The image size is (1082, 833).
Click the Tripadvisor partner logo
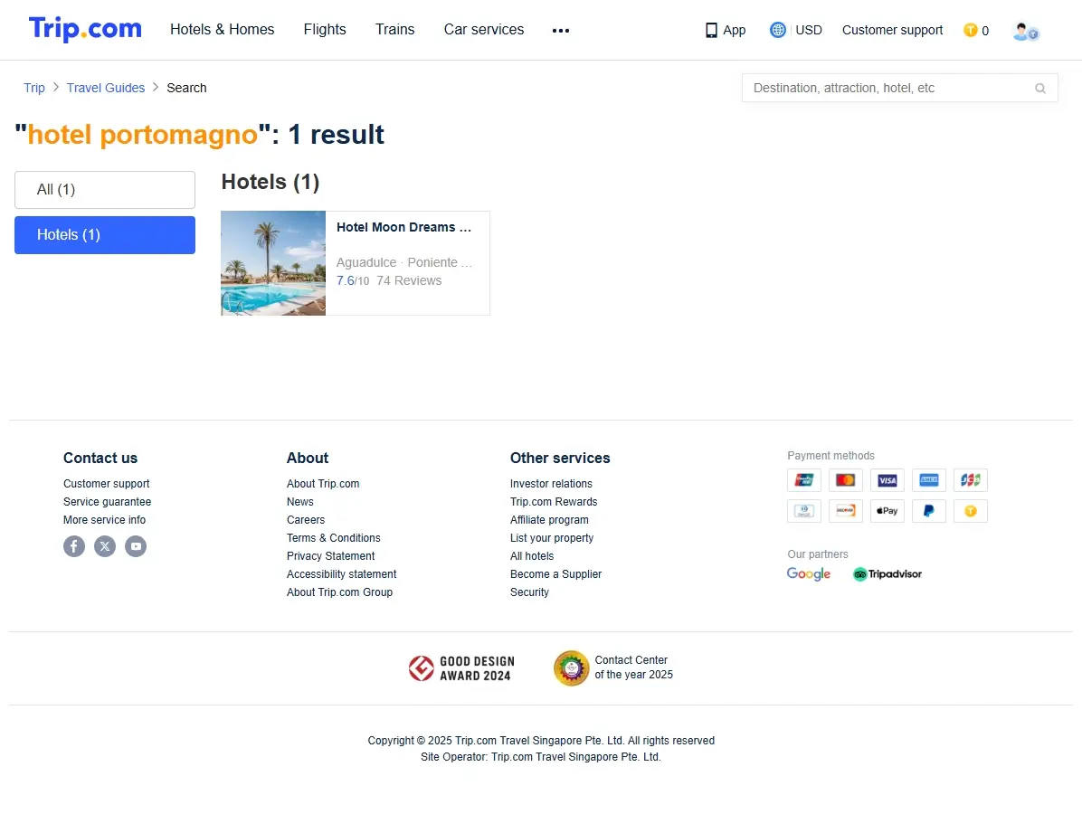pyautogui.click(x=887, y=574)
